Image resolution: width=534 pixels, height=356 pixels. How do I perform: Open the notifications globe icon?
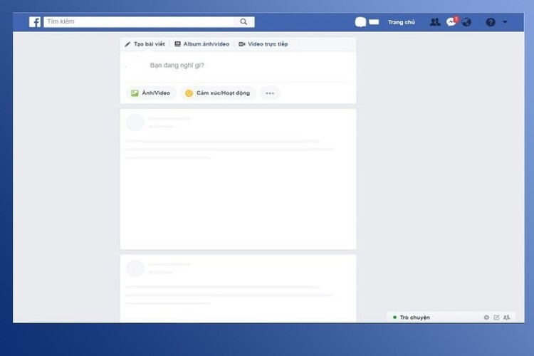(x=466, y=22)
